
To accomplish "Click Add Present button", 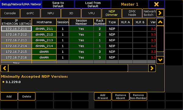I will (103, 97).
